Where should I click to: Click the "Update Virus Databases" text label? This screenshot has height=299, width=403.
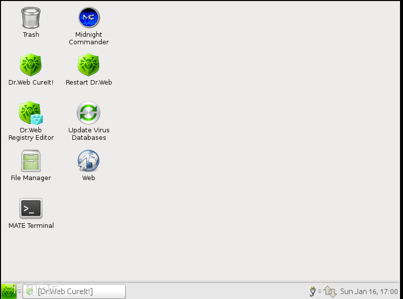click(x=89, y=134)
